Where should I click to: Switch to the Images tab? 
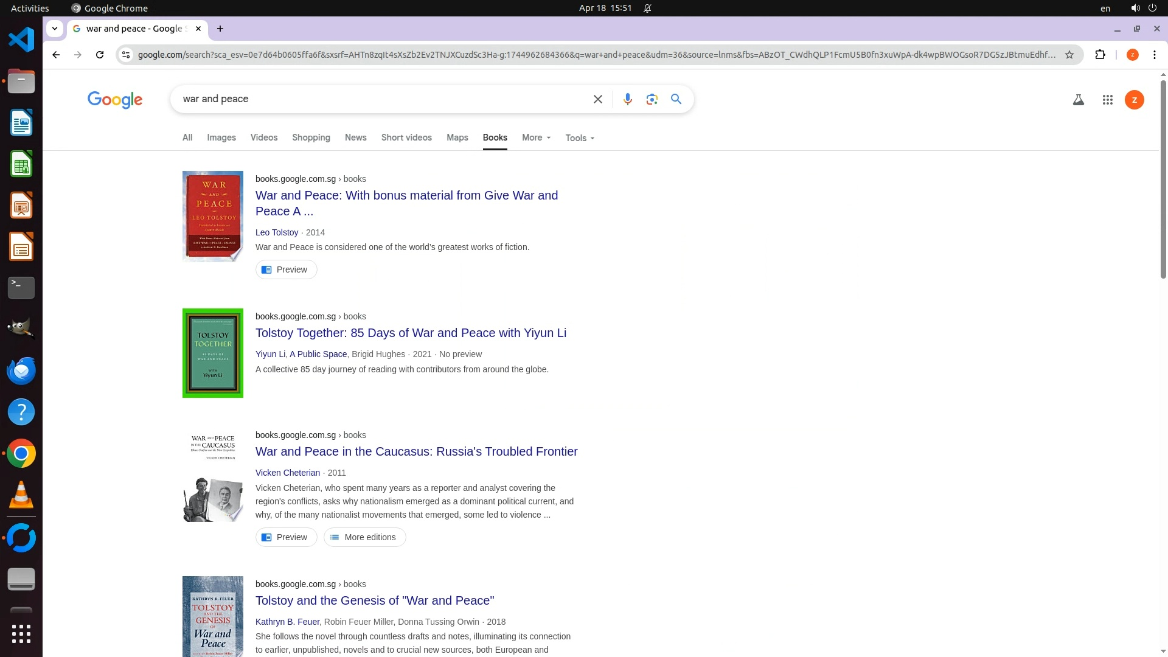tap(221, 137)
